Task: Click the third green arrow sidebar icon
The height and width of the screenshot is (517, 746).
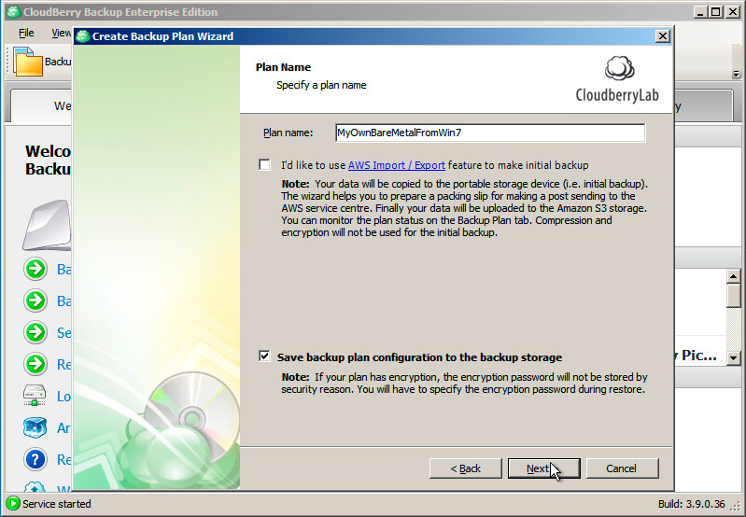Action: tap(35, 332)
